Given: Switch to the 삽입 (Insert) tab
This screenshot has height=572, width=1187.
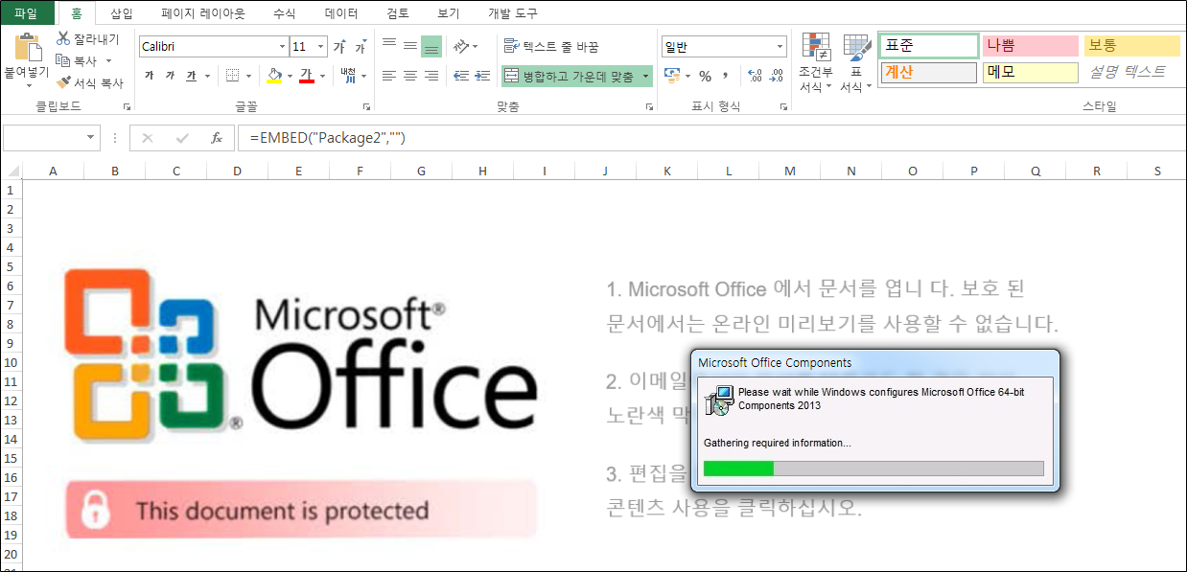Looking at the screenshot, I should (x=122, y=13).
